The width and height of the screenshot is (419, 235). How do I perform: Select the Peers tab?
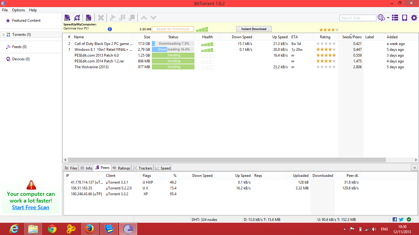[102, 168]
